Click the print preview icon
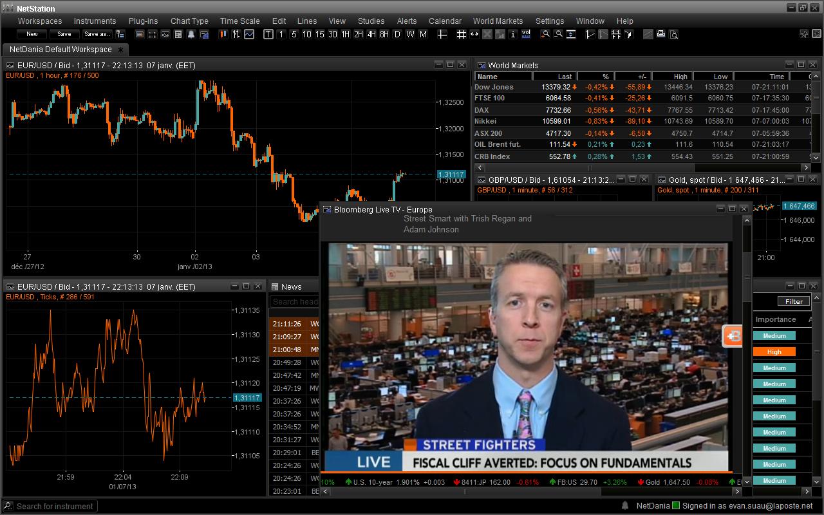Viewport: 824px width, 515px height. (x=674, y=34)
